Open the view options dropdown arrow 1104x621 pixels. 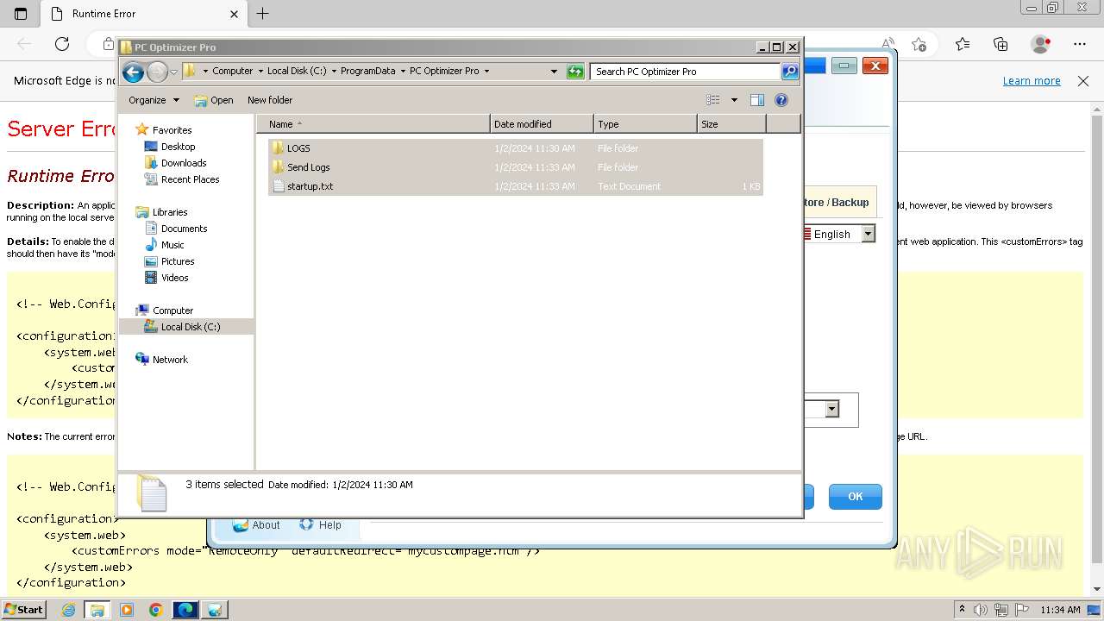(734, 100)
